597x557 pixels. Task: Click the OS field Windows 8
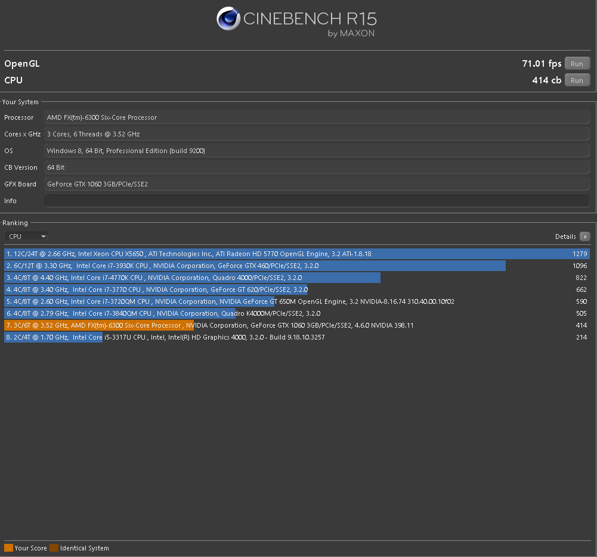317,151
